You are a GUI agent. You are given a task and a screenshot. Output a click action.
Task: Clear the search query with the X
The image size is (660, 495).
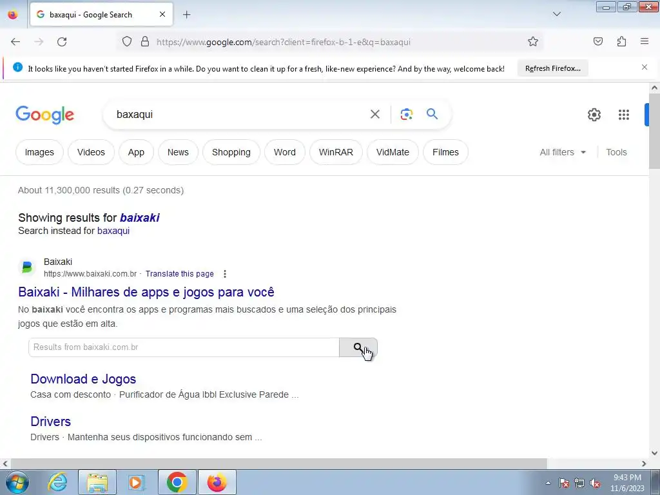click(374, 114)
